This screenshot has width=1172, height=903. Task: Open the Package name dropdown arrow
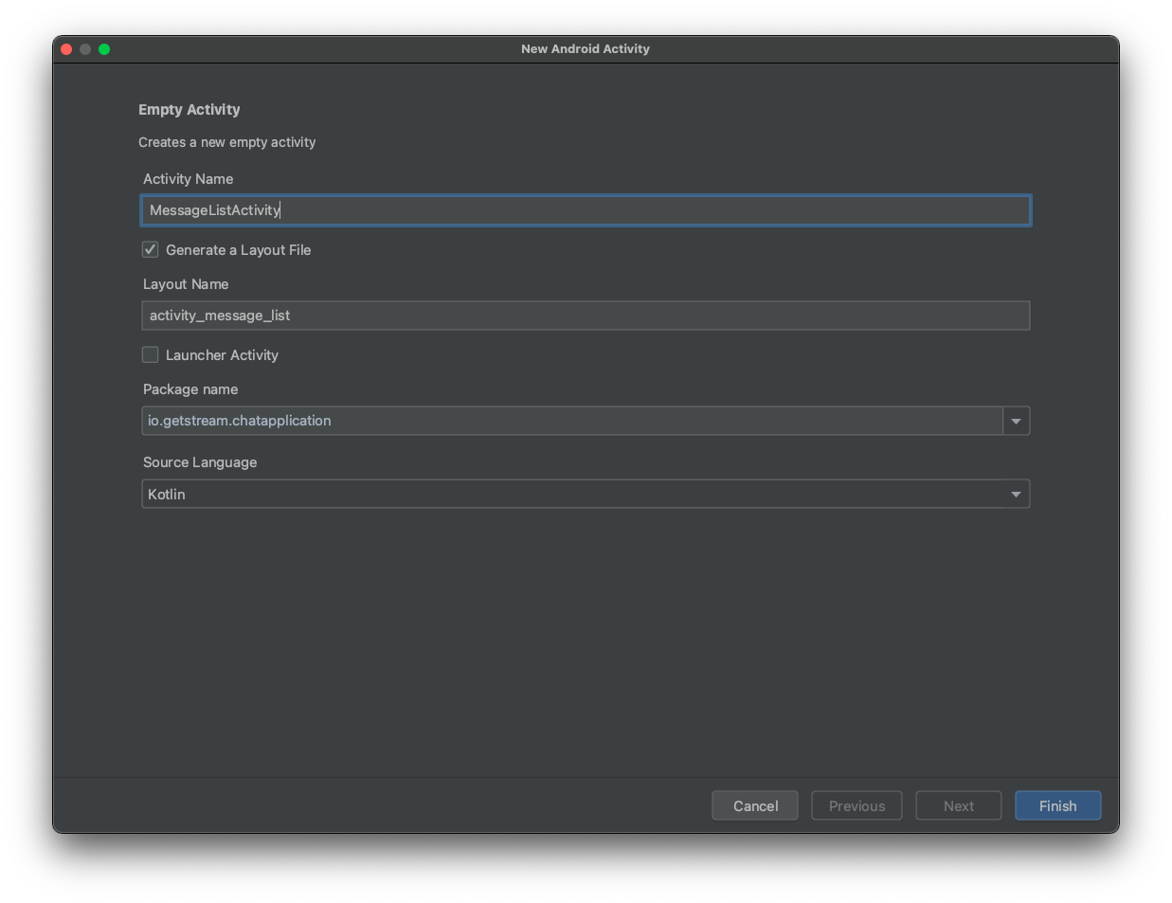[1016, 421]
